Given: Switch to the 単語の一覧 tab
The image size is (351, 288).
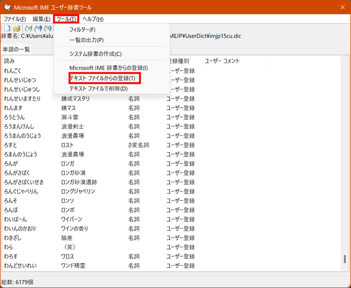Looking at the screenshot, I should pyautogui.click(x=16, y=50).
